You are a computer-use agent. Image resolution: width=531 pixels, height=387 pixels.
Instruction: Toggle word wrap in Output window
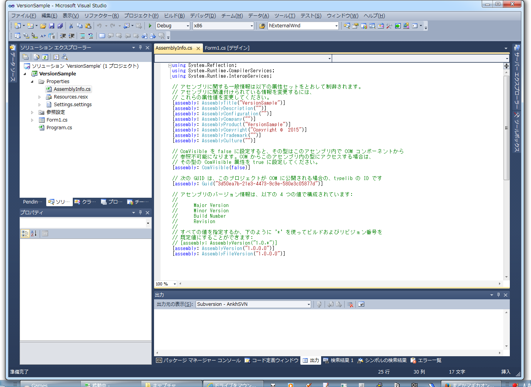pos(361,304)
